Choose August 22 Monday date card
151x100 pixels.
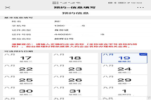[26, 69]
